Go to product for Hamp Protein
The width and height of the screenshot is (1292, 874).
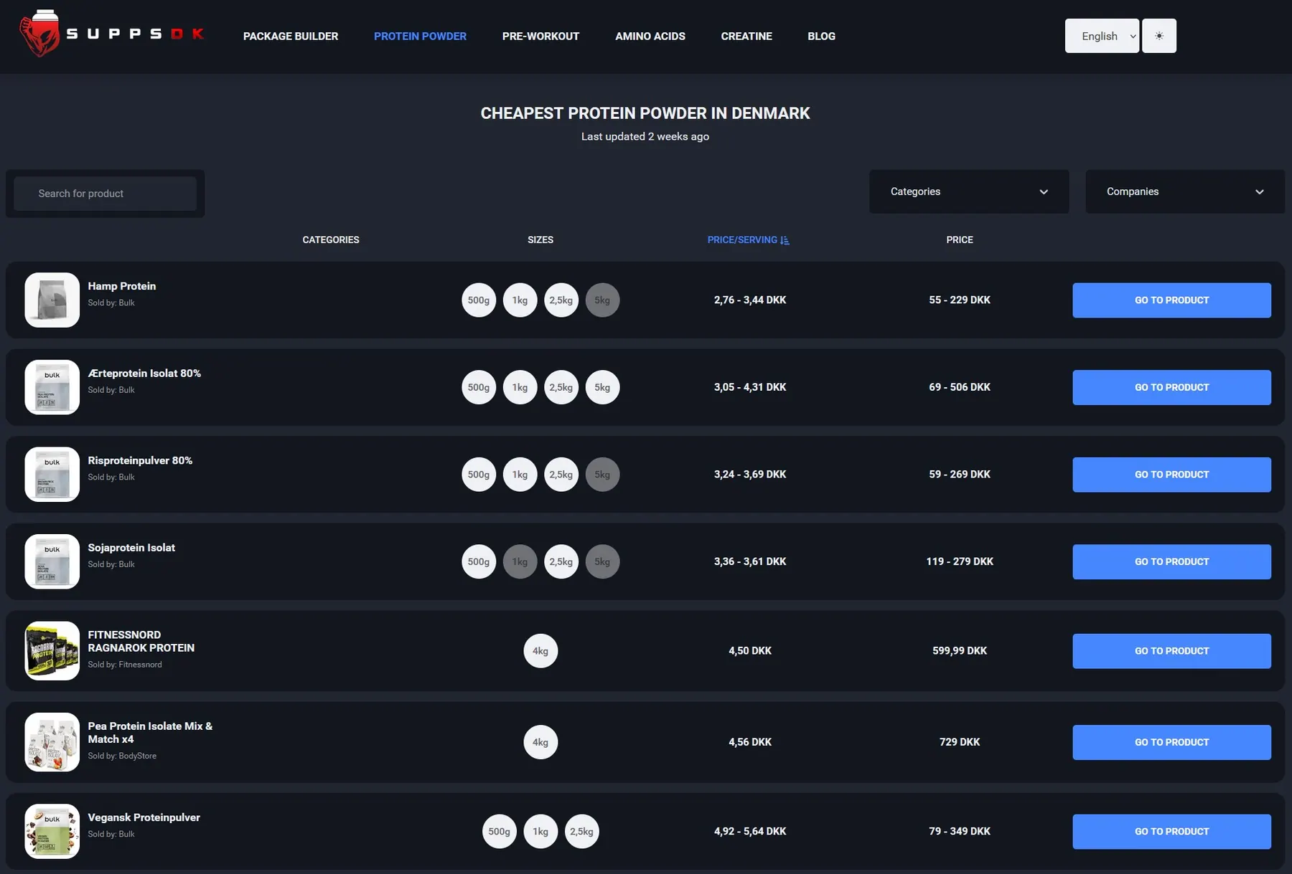coord(1171,300)
